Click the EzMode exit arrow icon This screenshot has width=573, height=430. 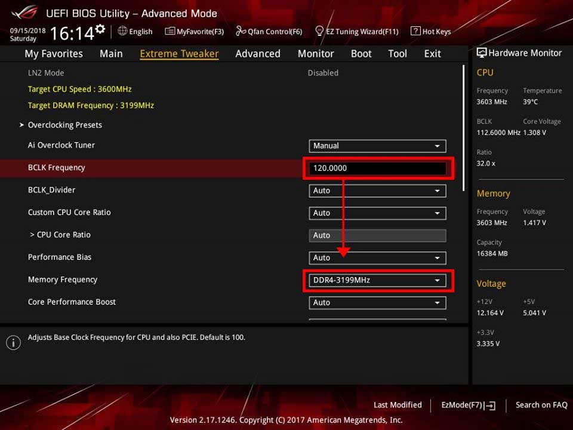[490, 406]
